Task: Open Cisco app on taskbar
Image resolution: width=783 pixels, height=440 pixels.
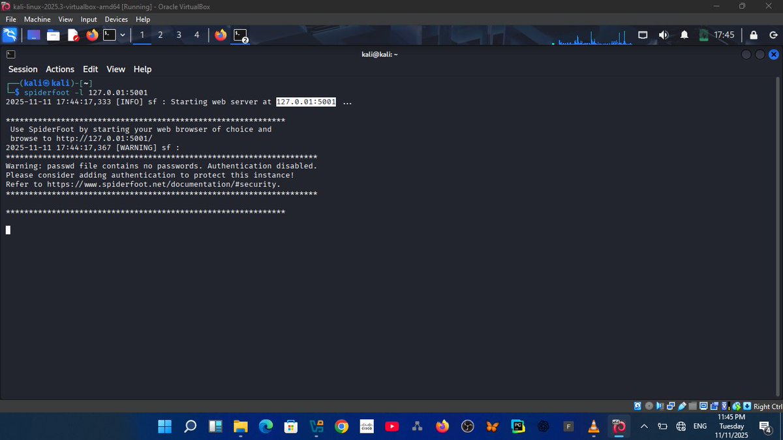Action: tap(367, 426)
